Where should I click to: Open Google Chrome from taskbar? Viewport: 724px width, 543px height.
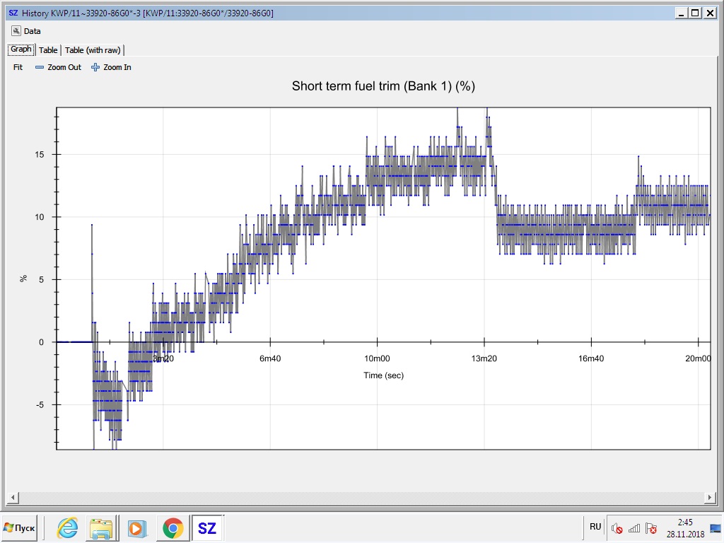(x=173, y=528)
